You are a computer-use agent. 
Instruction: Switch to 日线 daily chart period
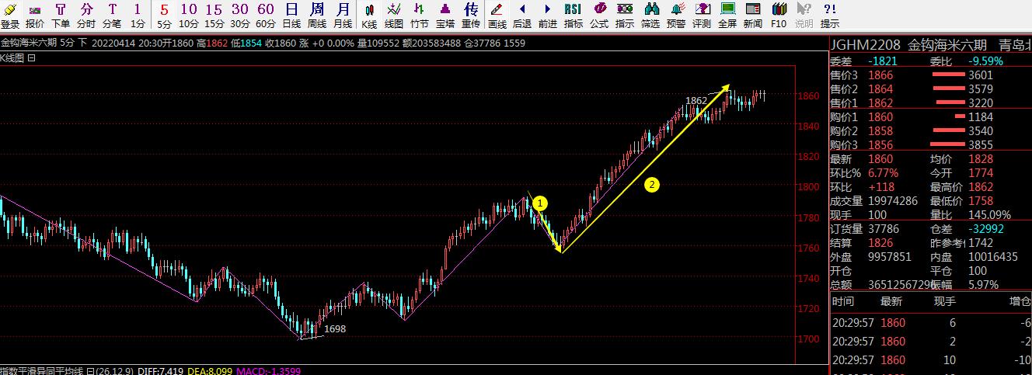[x=291, y=15]
